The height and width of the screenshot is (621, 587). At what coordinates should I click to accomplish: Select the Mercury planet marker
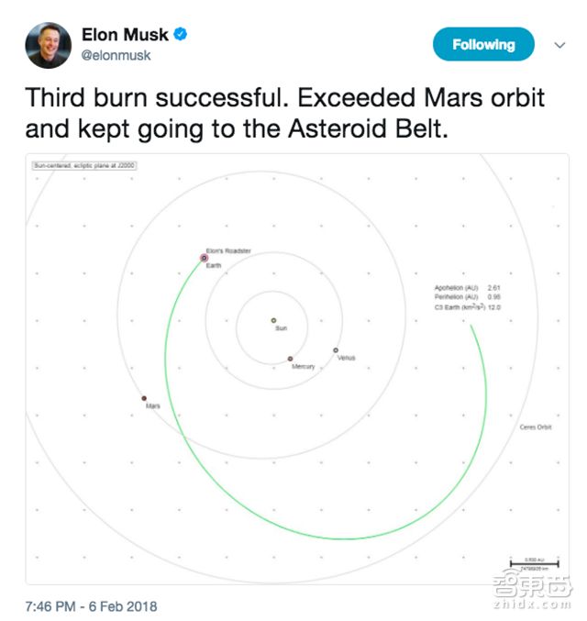click(290, 359)
